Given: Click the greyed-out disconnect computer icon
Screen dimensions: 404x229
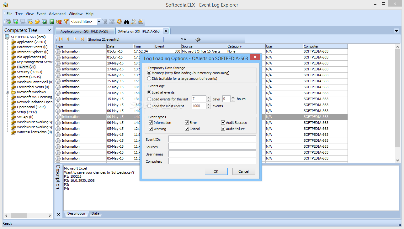Looking at the screenshot, I should pos(23,22).
